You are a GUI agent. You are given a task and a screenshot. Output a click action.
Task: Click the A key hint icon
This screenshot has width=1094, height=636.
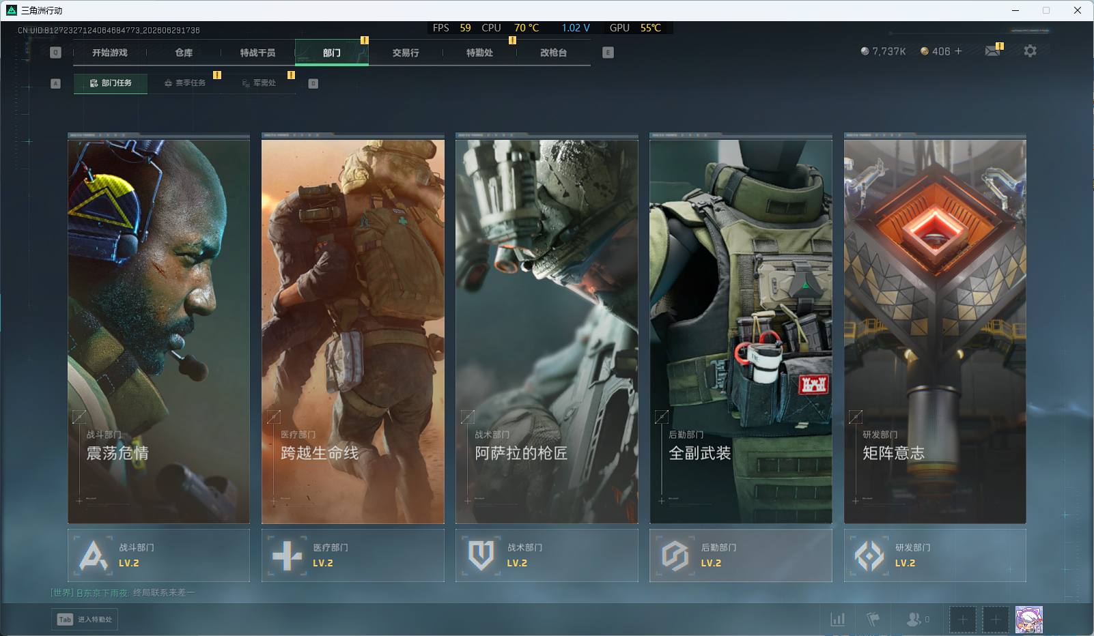56,83
